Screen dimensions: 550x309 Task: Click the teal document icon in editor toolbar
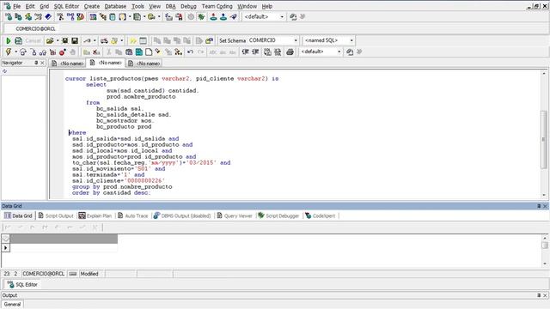pos(139,51)
